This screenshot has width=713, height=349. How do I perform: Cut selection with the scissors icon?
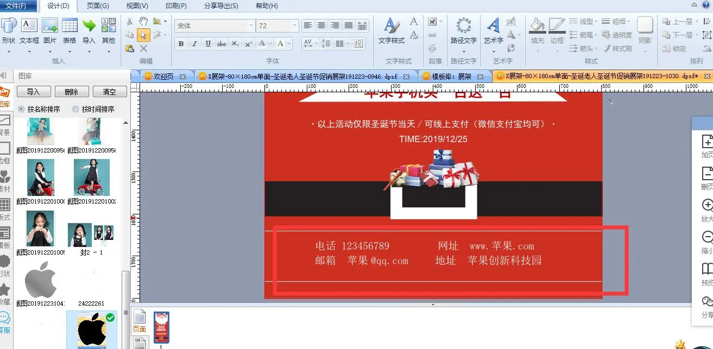[129, 21]
